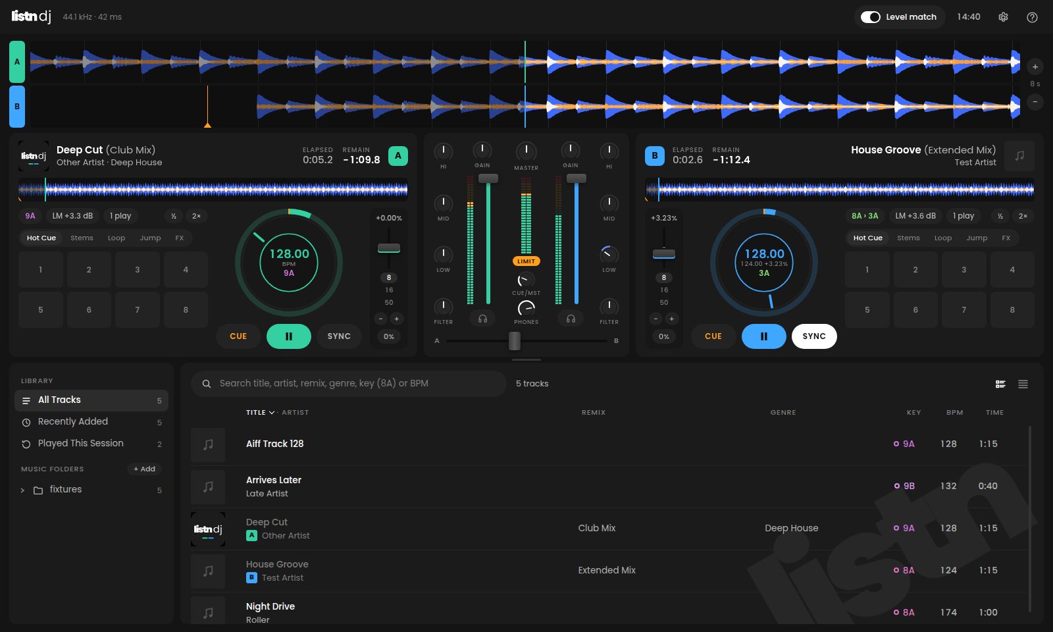Image resolution: width=1053 pixels, height=632 pixels.
Task: Add a music folder with + Add
Action: [x=145, y=469]
